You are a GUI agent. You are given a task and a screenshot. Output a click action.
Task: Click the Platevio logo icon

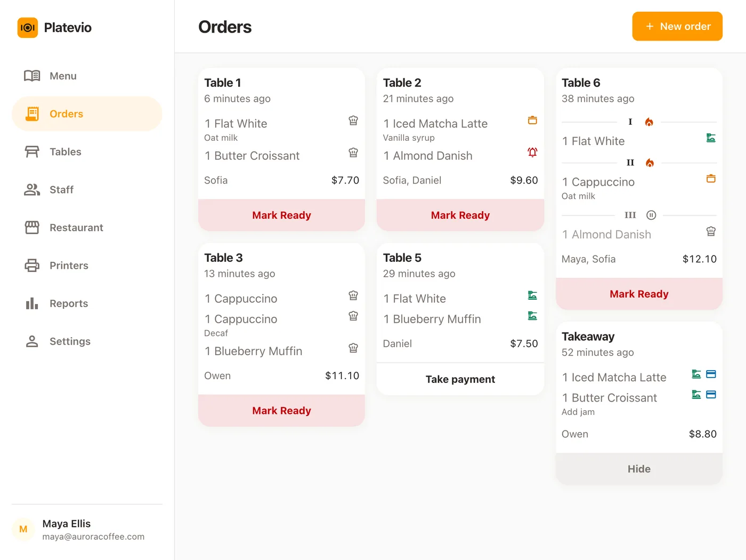(28, 28)
